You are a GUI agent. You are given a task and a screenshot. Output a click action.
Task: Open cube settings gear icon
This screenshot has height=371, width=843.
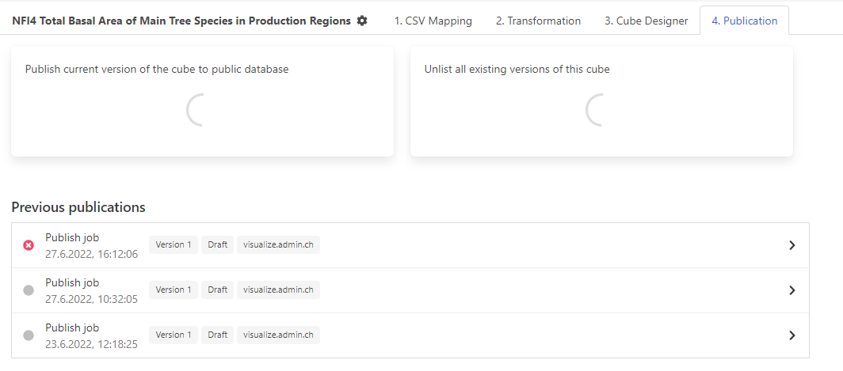click(x=362, y=21)
